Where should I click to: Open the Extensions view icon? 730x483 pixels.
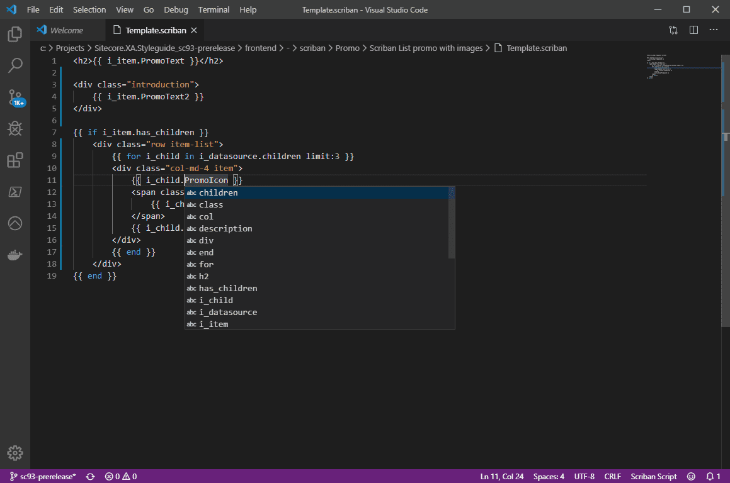(15, 160)
